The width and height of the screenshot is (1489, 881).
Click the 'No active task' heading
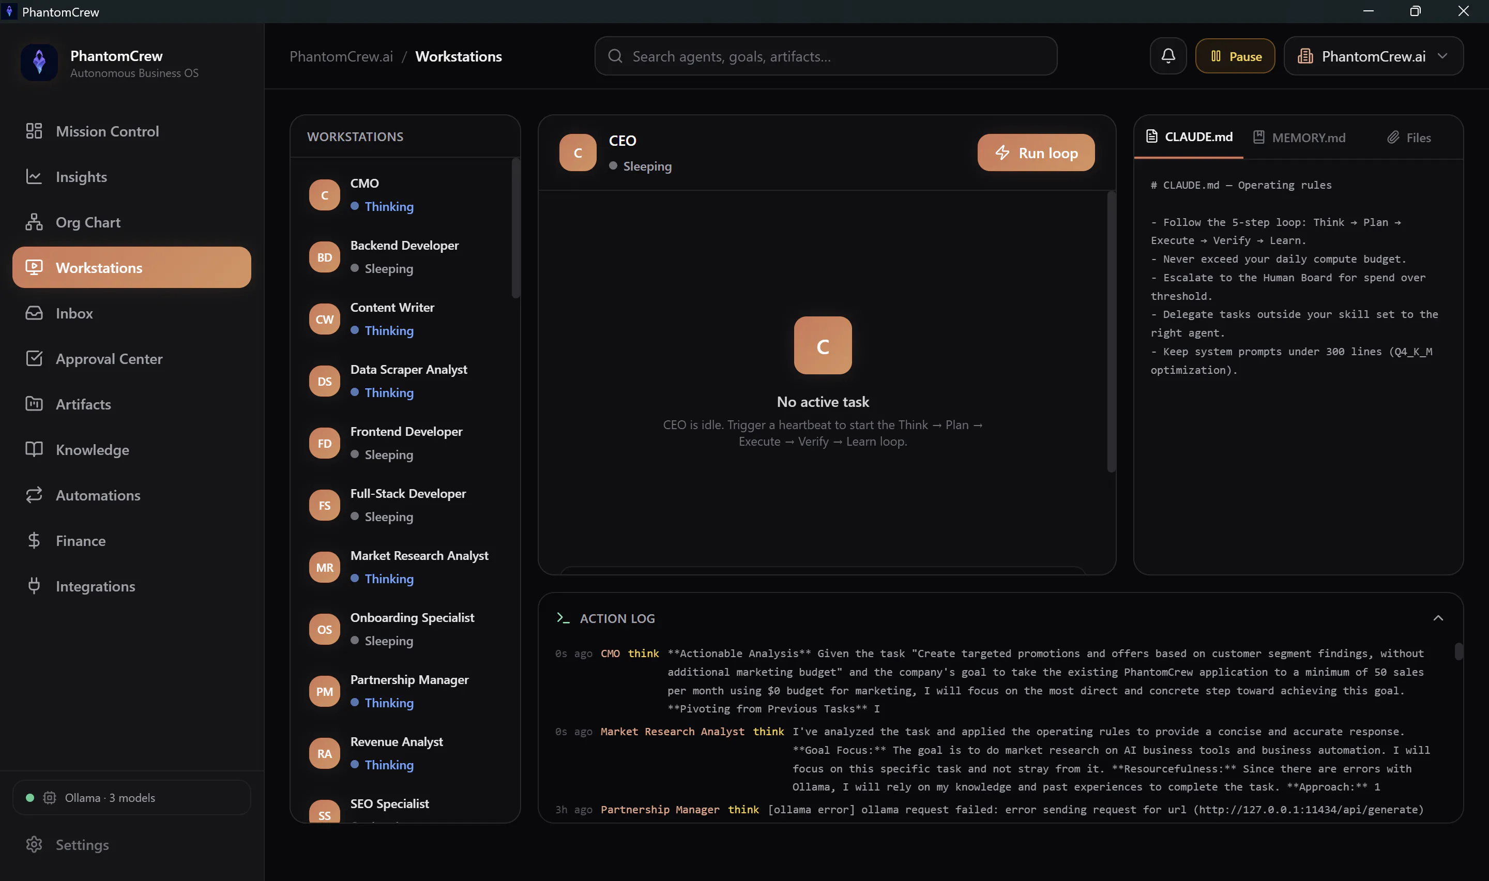click(823, 402)
